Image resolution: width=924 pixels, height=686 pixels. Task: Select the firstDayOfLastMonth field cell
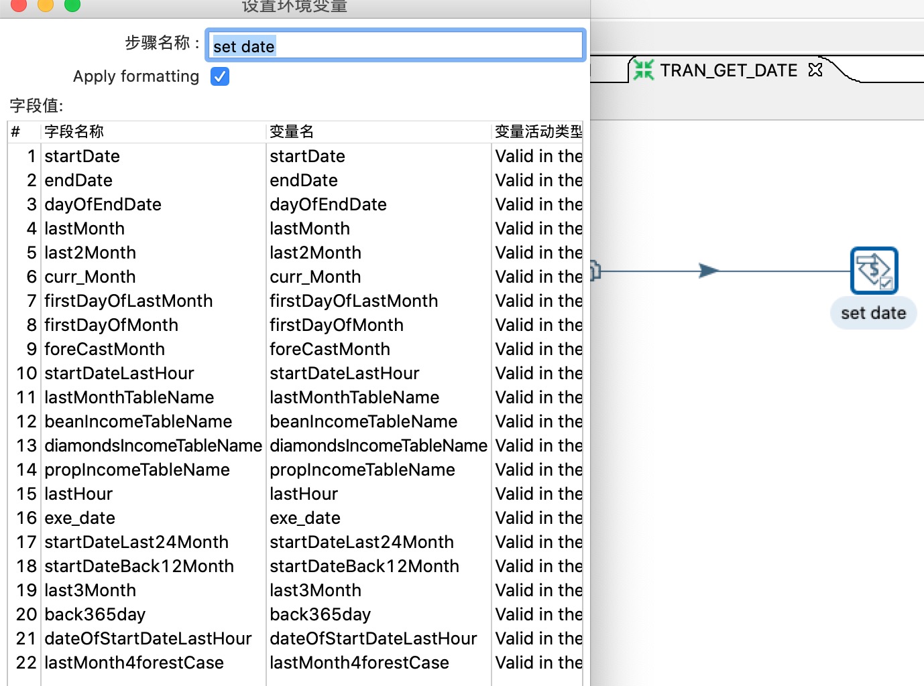[x=128, y=301]
